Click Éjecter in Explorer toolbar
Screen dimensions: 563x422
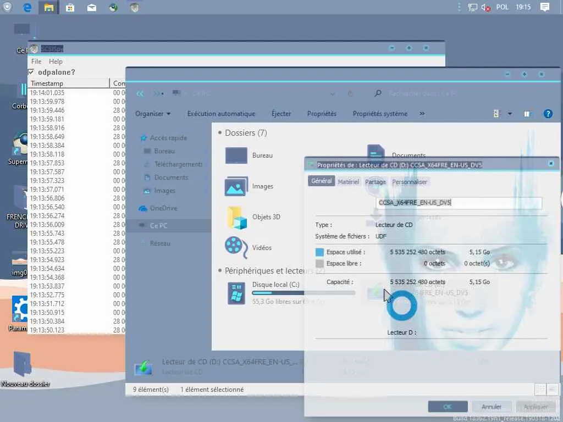pos(281,114)
